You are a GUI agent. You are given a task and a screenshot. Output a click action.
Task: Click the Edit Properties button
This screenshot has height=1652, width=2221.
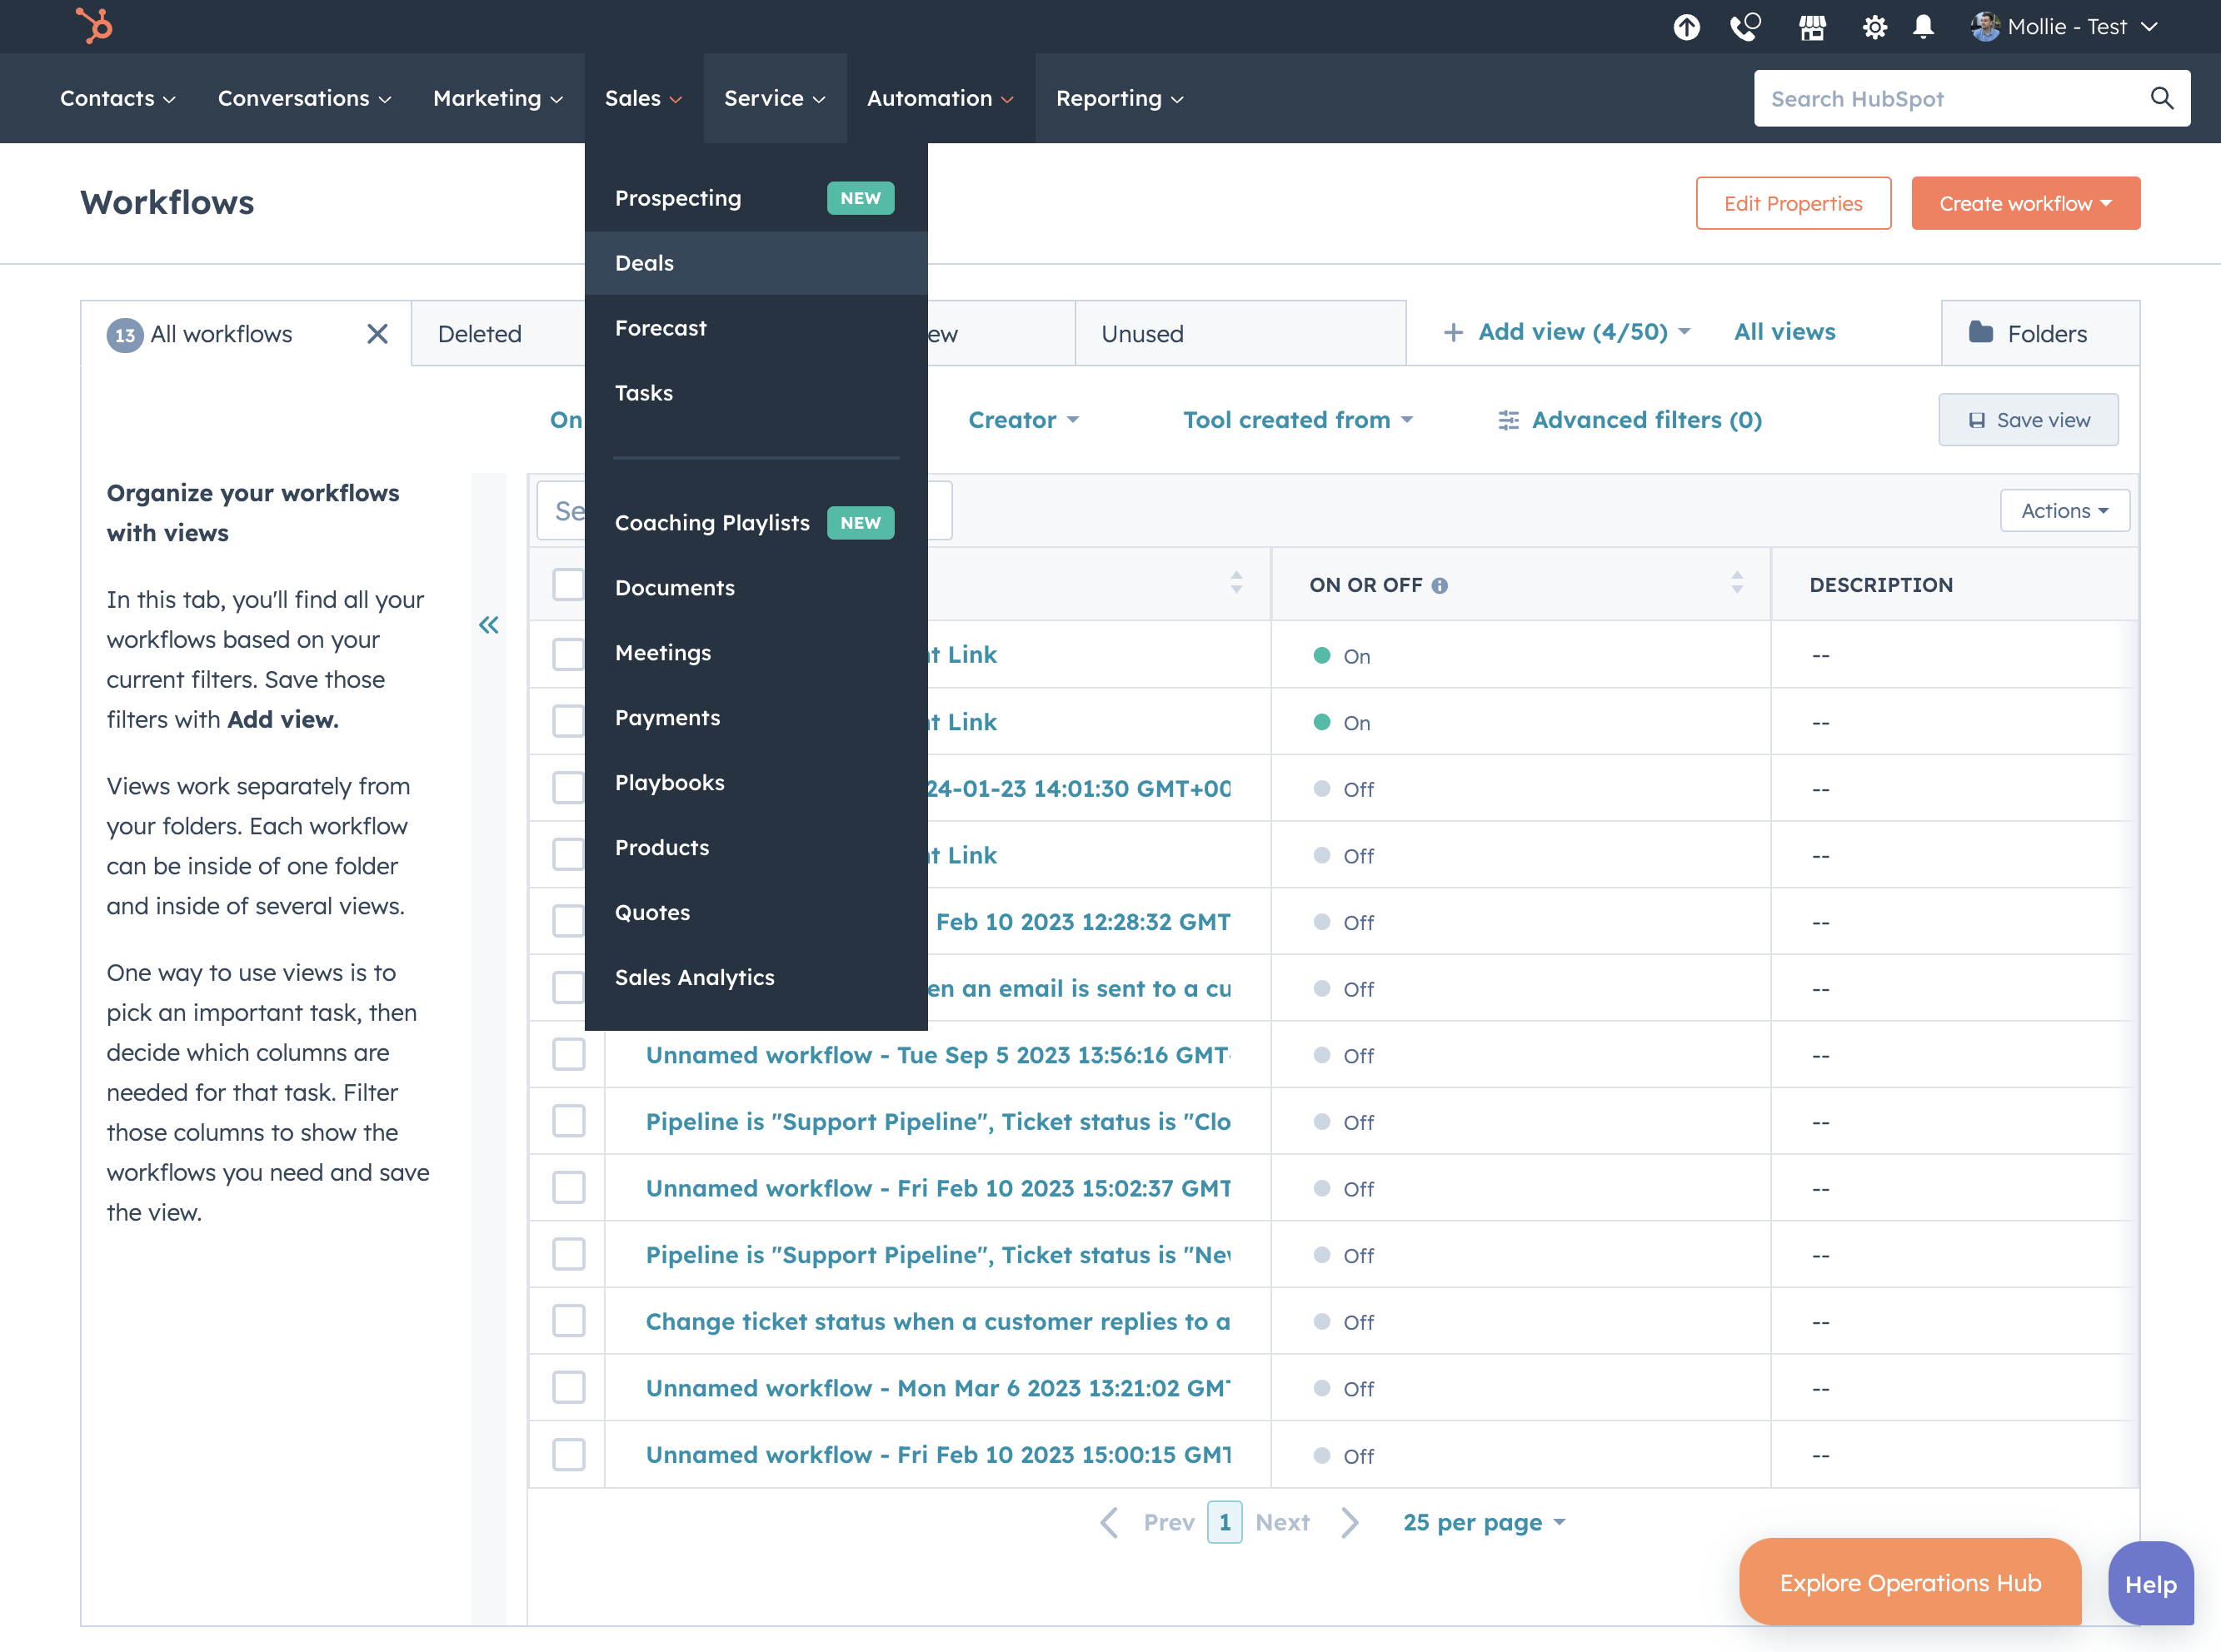(1793, 203)
